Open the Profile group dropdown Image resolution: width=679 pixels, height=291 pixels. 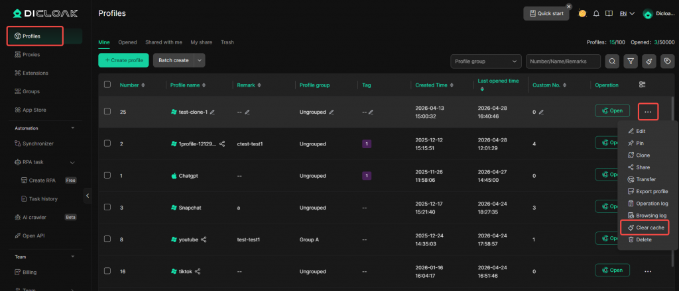486,62
